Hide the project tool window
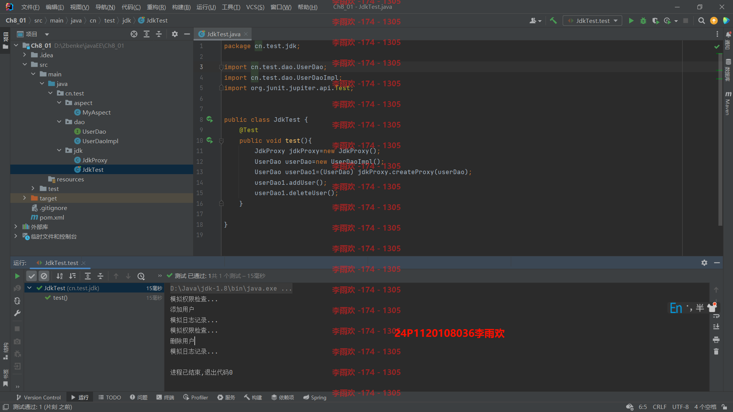The width and height of the screenshot is (733, 412). click(x=187, y=34)
